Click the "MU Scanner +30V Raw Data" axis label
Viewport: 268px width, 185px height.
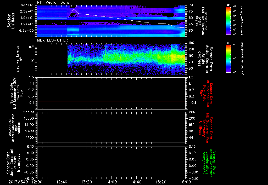coord(16,93)
